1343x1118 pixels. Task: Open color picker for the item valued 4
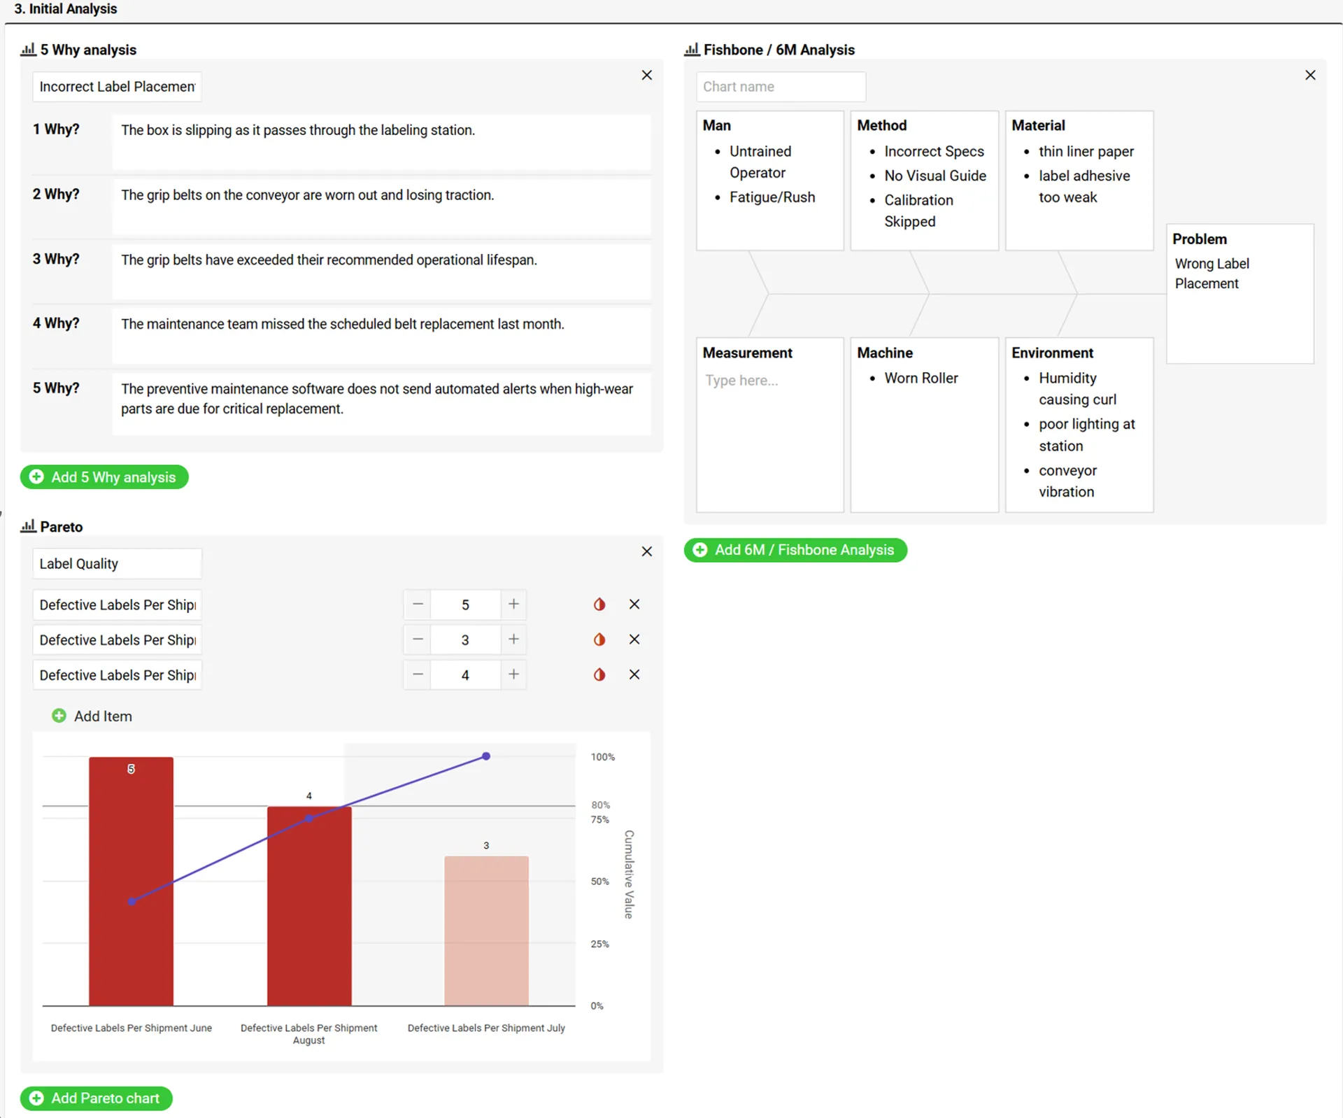[x=599, y=674]
